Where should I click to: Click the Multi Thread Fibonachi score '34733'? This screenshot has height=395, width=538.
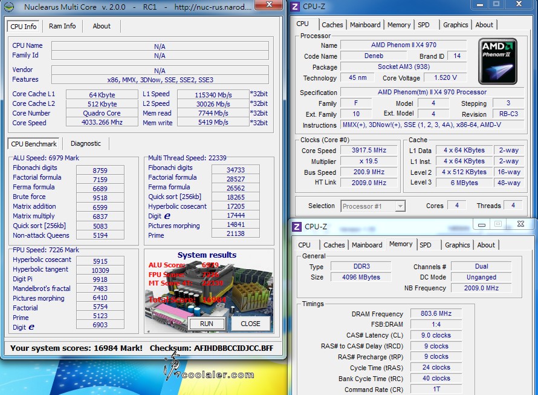tap(235, 170)
